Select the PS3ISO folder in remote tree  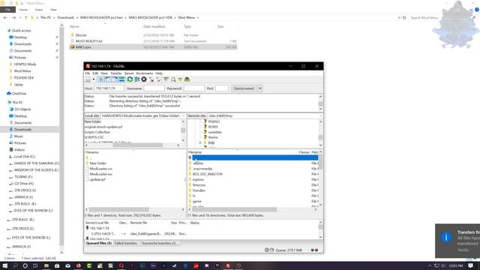(214, 121)
